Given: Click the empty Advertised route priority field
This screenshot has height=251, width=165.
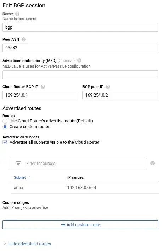Looking at the screenshot, I should pos(80,75).
